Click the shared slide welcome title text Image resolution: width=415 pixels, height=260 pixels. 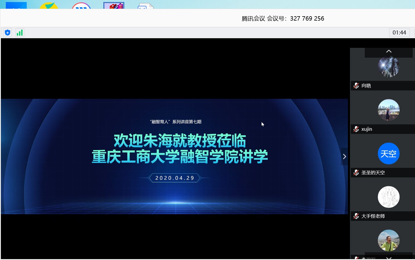click(x=180, y=148)
